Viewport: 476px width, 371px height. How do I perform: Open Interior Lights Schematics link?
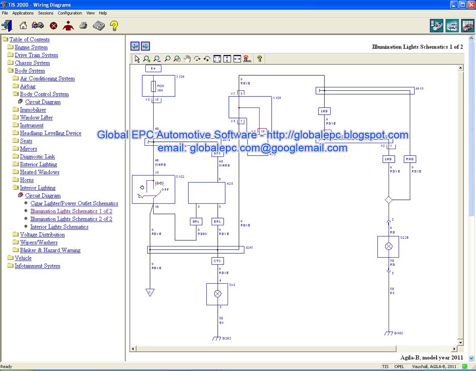coord(59,227)
